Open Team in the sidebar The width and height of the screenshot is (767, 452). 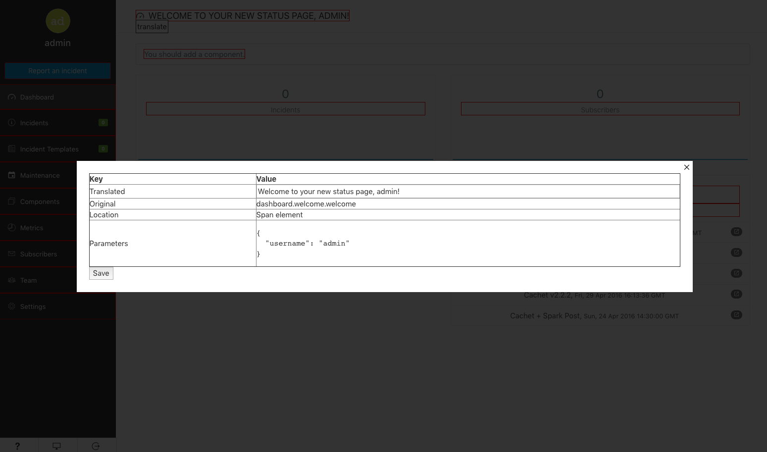[39, 280]
